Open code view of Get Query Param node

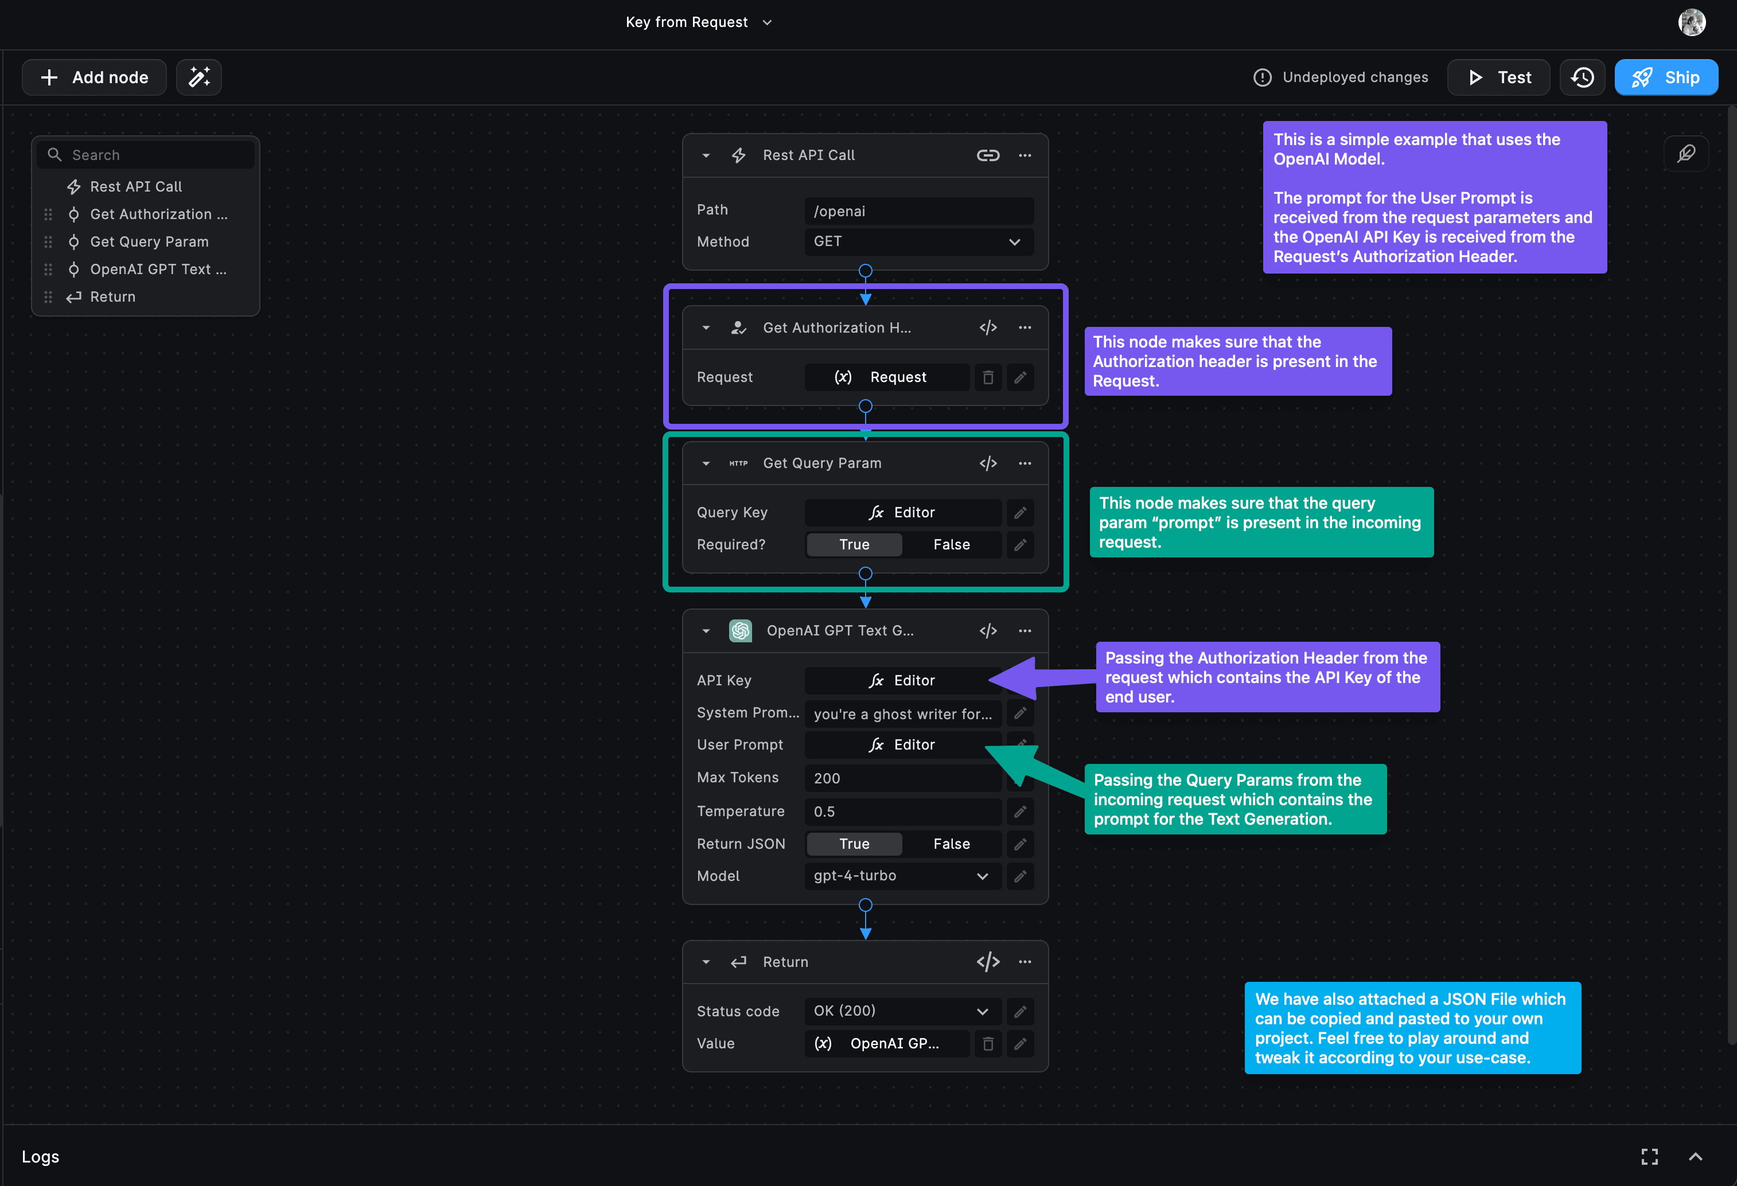pos(987,463)
